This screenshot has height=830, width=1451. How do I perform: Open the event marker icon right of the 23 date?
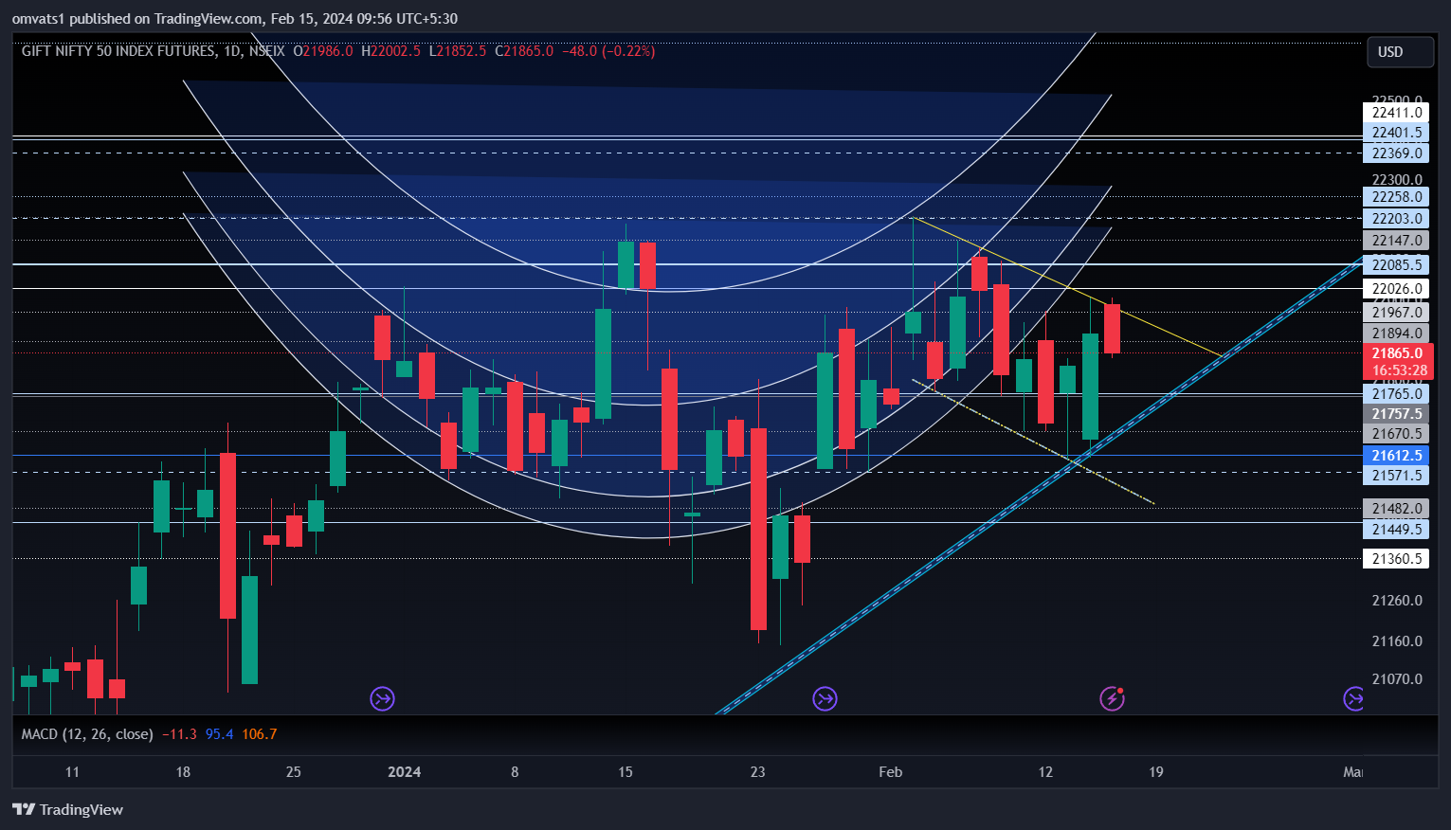click(825, 699)
